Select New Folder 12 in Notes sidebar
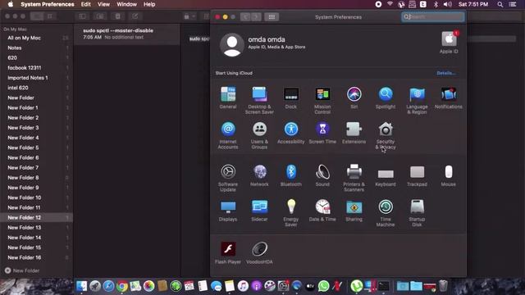The width and height of the screenshot is (525, 295). click(x=37, y=217)
